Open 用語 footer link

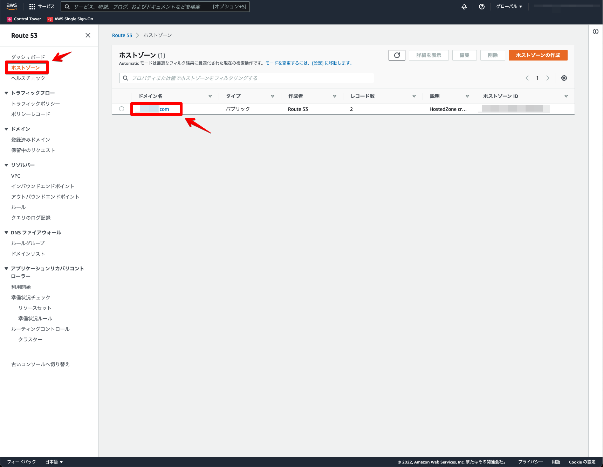[x=556, y=462]
